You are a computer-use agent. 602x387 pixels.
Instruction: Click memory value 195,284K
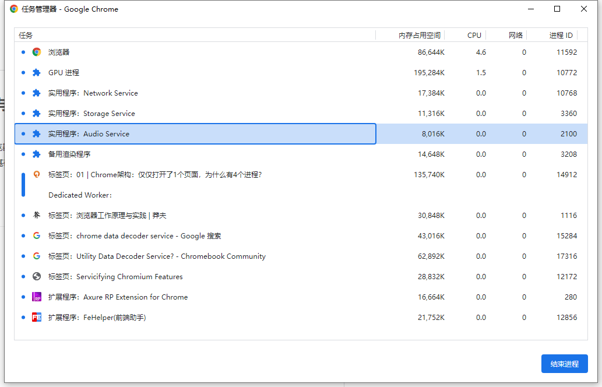pos(429,72)
